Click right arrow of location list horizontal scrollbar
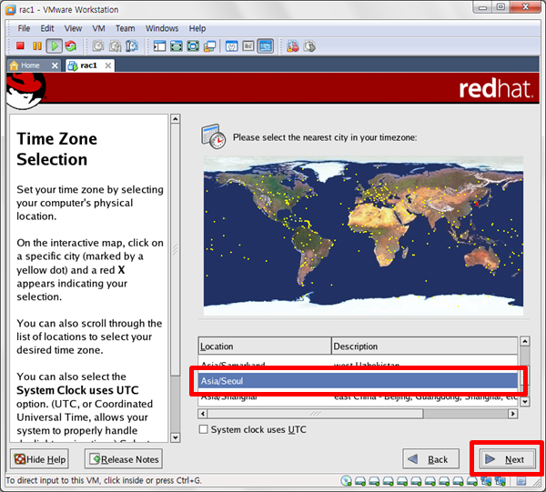This screenshot has width=546, height=492. click(x=513, y=414)
